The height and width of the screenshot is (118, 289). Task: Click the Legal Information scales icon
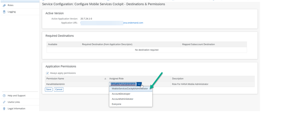[x=4, y=109]
